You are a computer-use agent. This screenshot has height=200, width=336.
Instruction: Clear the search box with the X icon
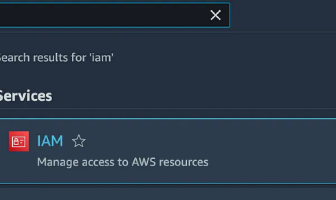coord(216,15)
